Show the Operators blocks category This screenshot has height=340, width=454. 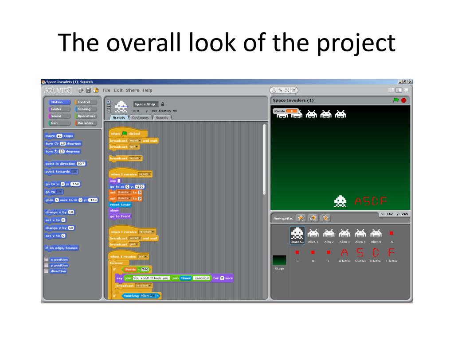click(86, 116)
